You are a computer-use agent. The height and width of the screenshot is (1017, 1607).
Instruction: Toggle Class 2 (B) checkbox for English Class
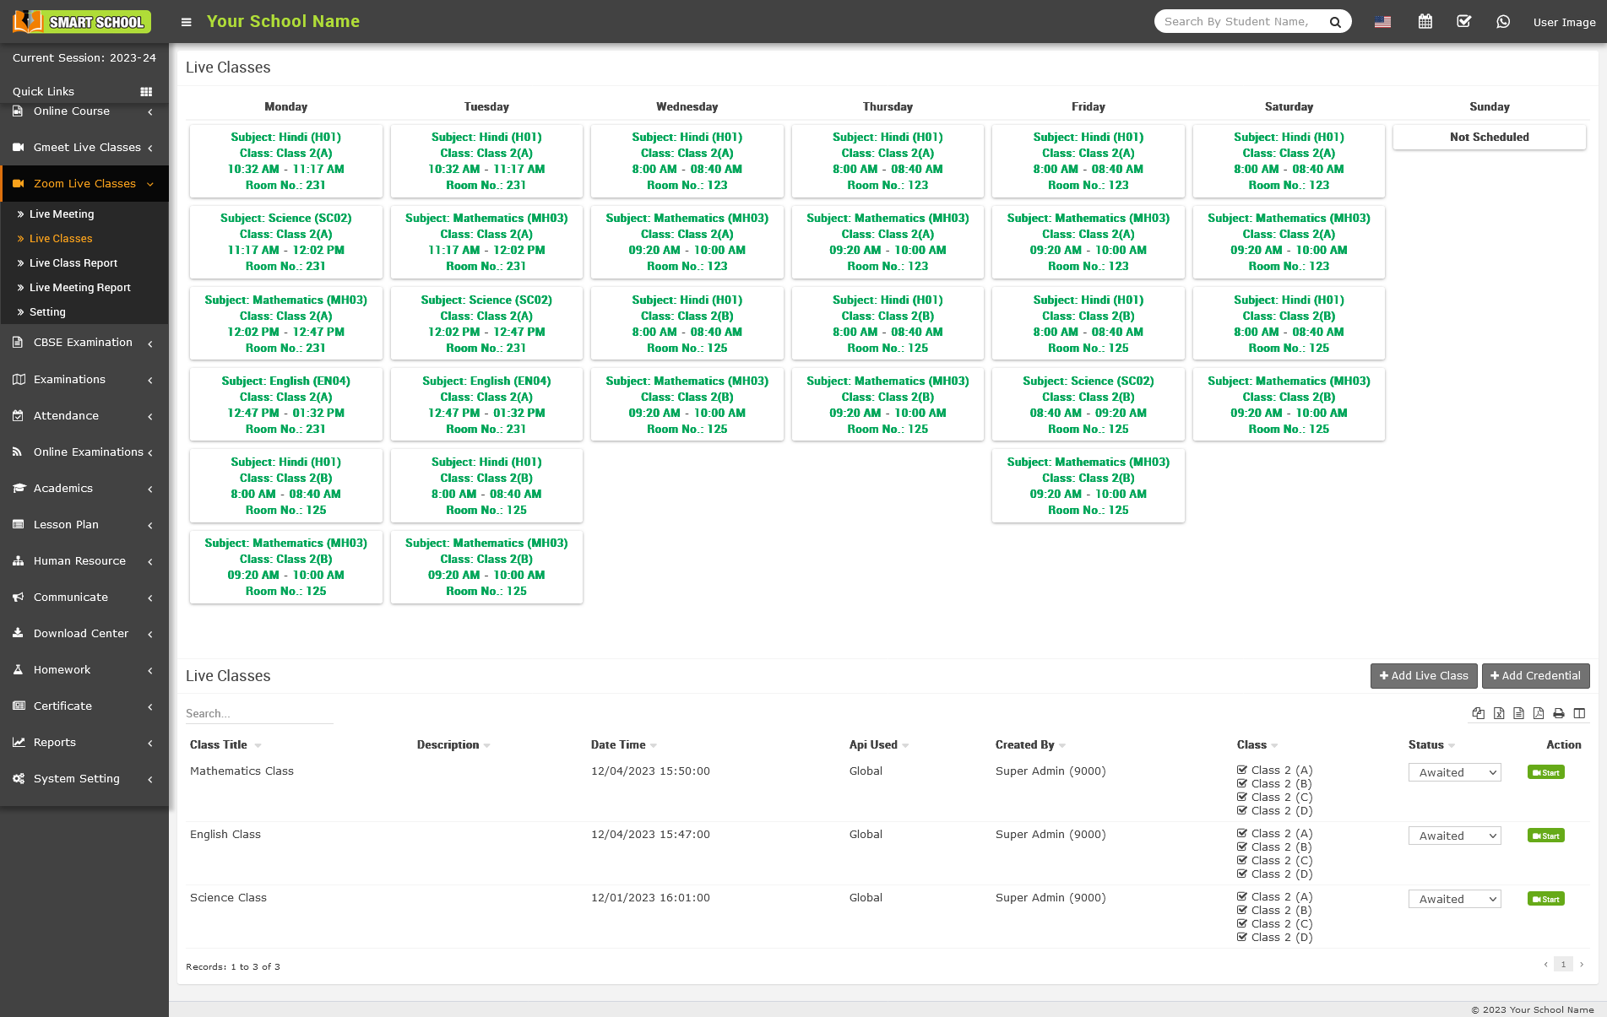pos(1242,847)
